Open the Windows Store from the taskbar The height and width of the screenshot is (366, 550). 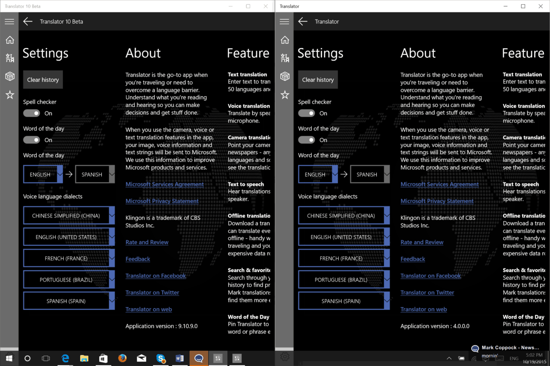coord(103,358)
